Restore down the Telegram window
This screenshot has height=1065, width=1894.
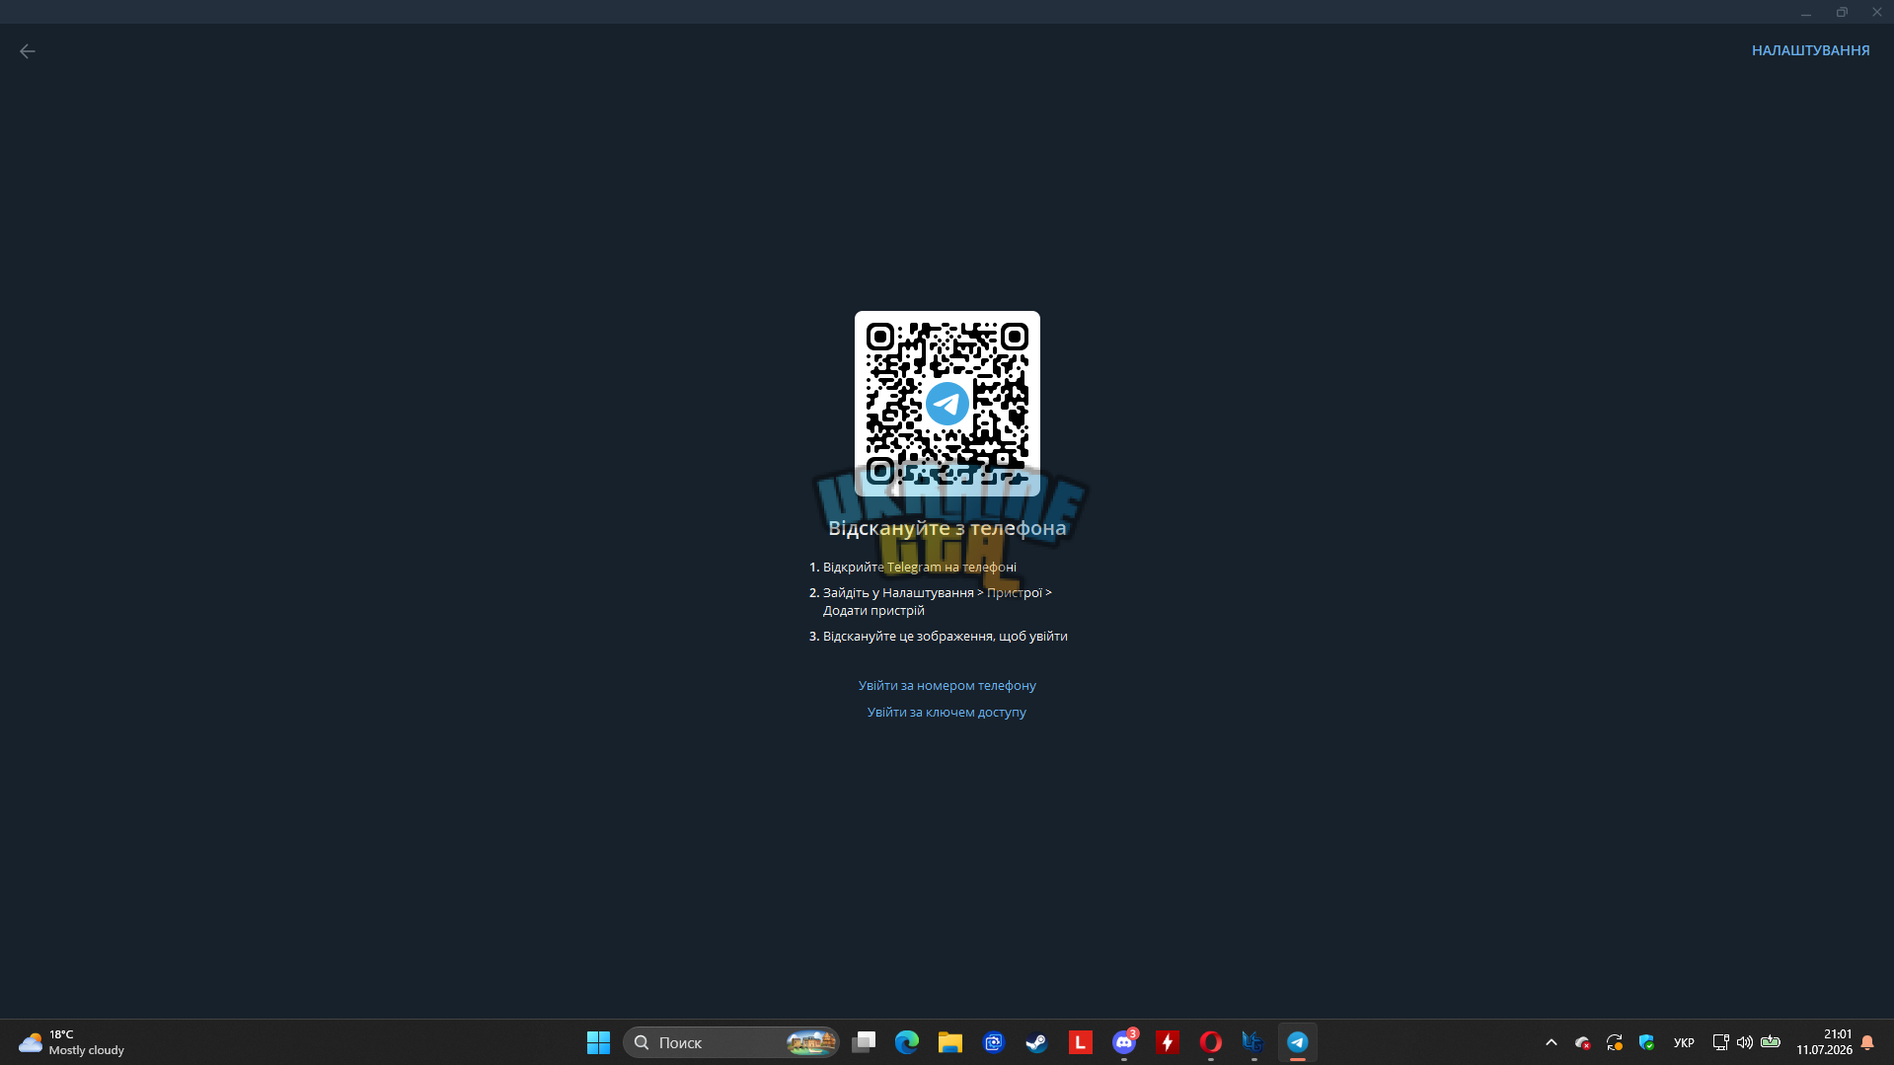[x=1842, y=12]
